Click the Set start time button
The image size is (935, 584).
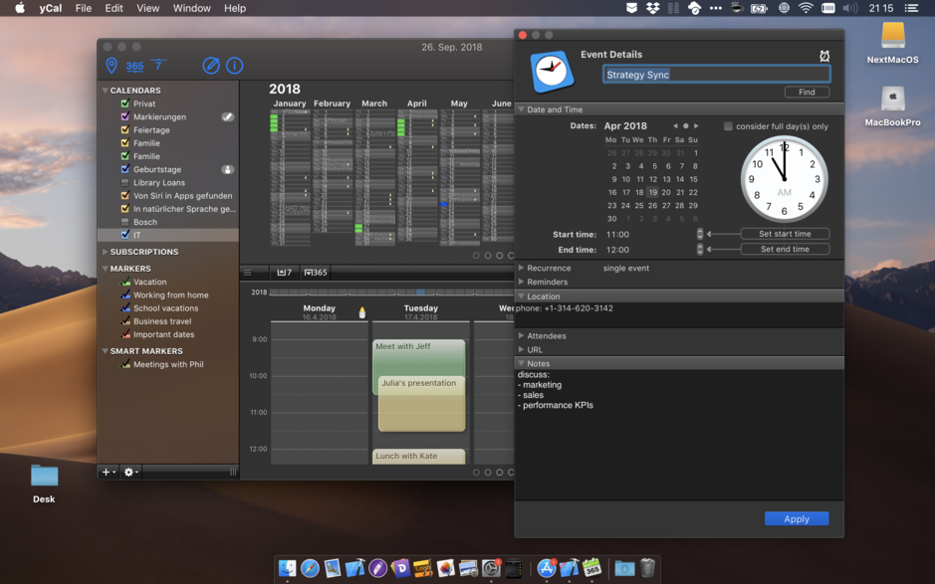click(x=785, y=234)
